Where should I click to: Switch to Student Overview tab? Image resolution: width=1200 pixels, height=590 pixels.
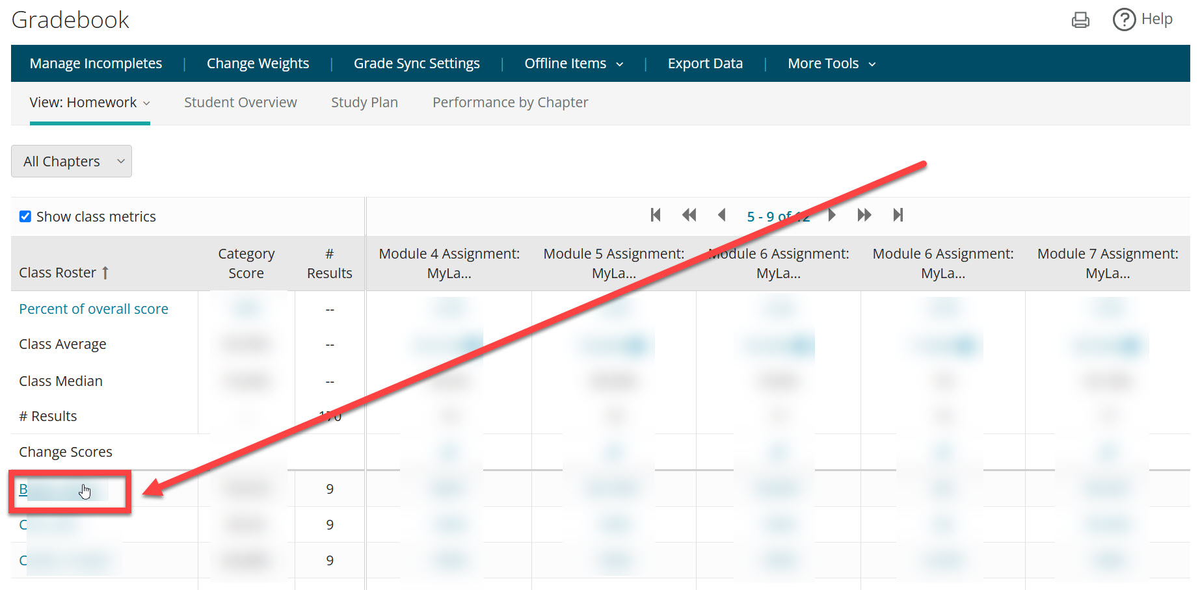click(x=241, y=103)
